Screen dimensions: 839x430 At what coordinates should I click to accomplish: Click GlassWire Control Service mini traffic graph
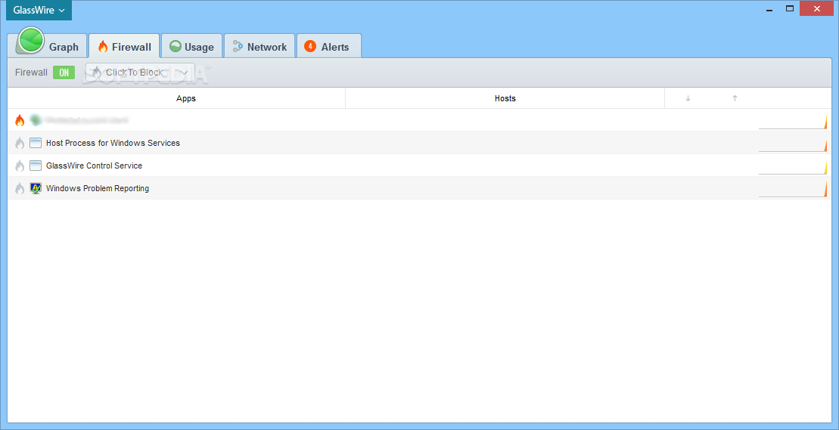793,166
